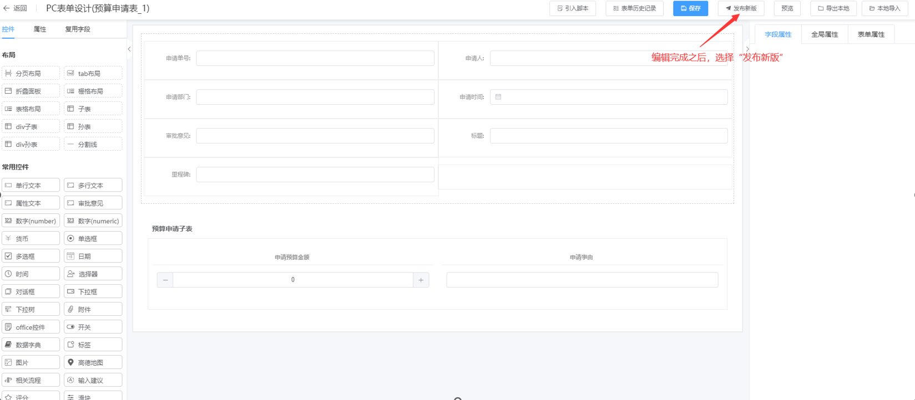The height and width of the screenshot is (400, 915).
Task: Pick the 子表 layout control
Action: pos(93,109)
